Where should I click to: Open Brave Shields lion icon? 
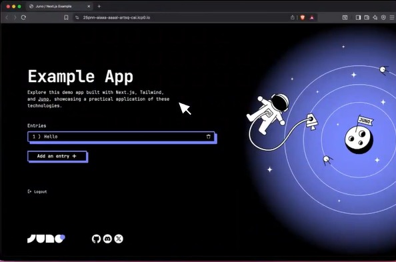(x=303, y=17)
